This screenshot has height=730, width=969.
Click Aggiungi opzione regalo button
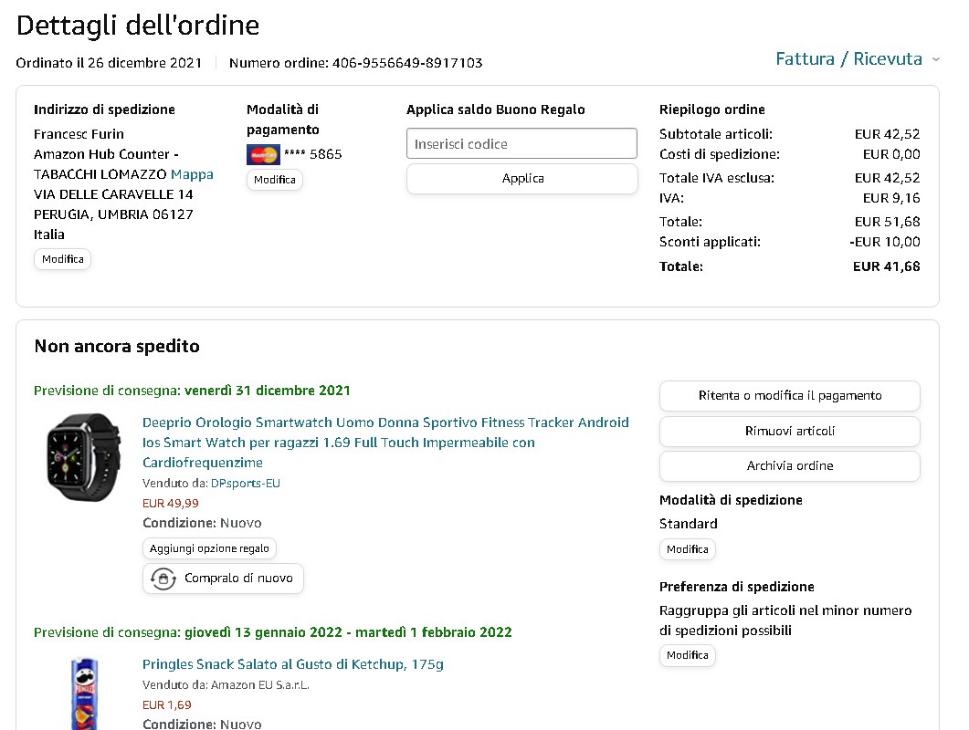coord(209,548)
